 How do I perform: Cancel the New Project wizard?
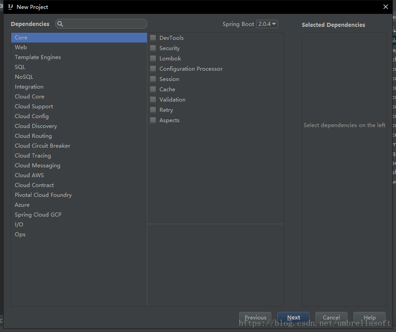(x=331, y=317)
